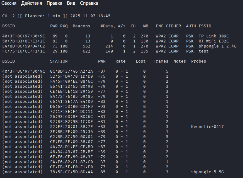This screenshot has width=243, height=178.
Task: Click the RT-WiFi-E32C ESSID entry
Action: 213,41
